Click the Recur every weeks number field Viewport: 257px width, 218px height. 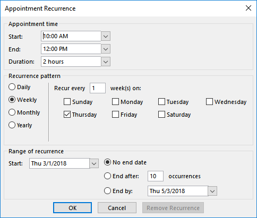[98, 88]
